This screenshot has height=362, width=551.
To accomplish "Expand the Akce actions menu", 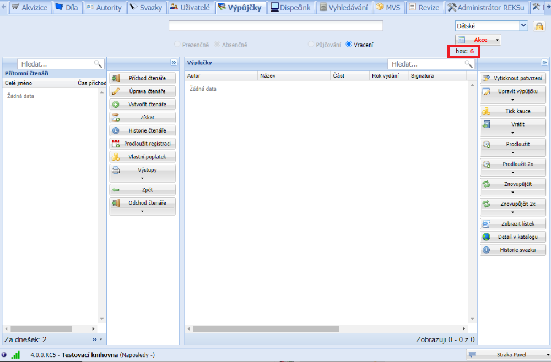I will point(478,40).
